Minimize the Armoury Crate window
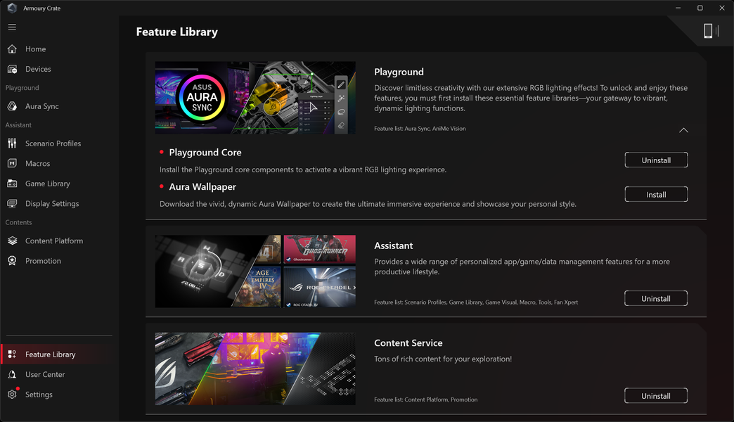The height and width of the screenshot is (422, 734). [x=678, y=8]
